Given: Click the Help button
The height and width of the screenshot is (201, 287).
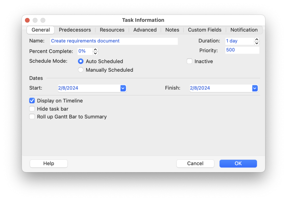Looking at the screenshot, I should click(x=48, y=163).
